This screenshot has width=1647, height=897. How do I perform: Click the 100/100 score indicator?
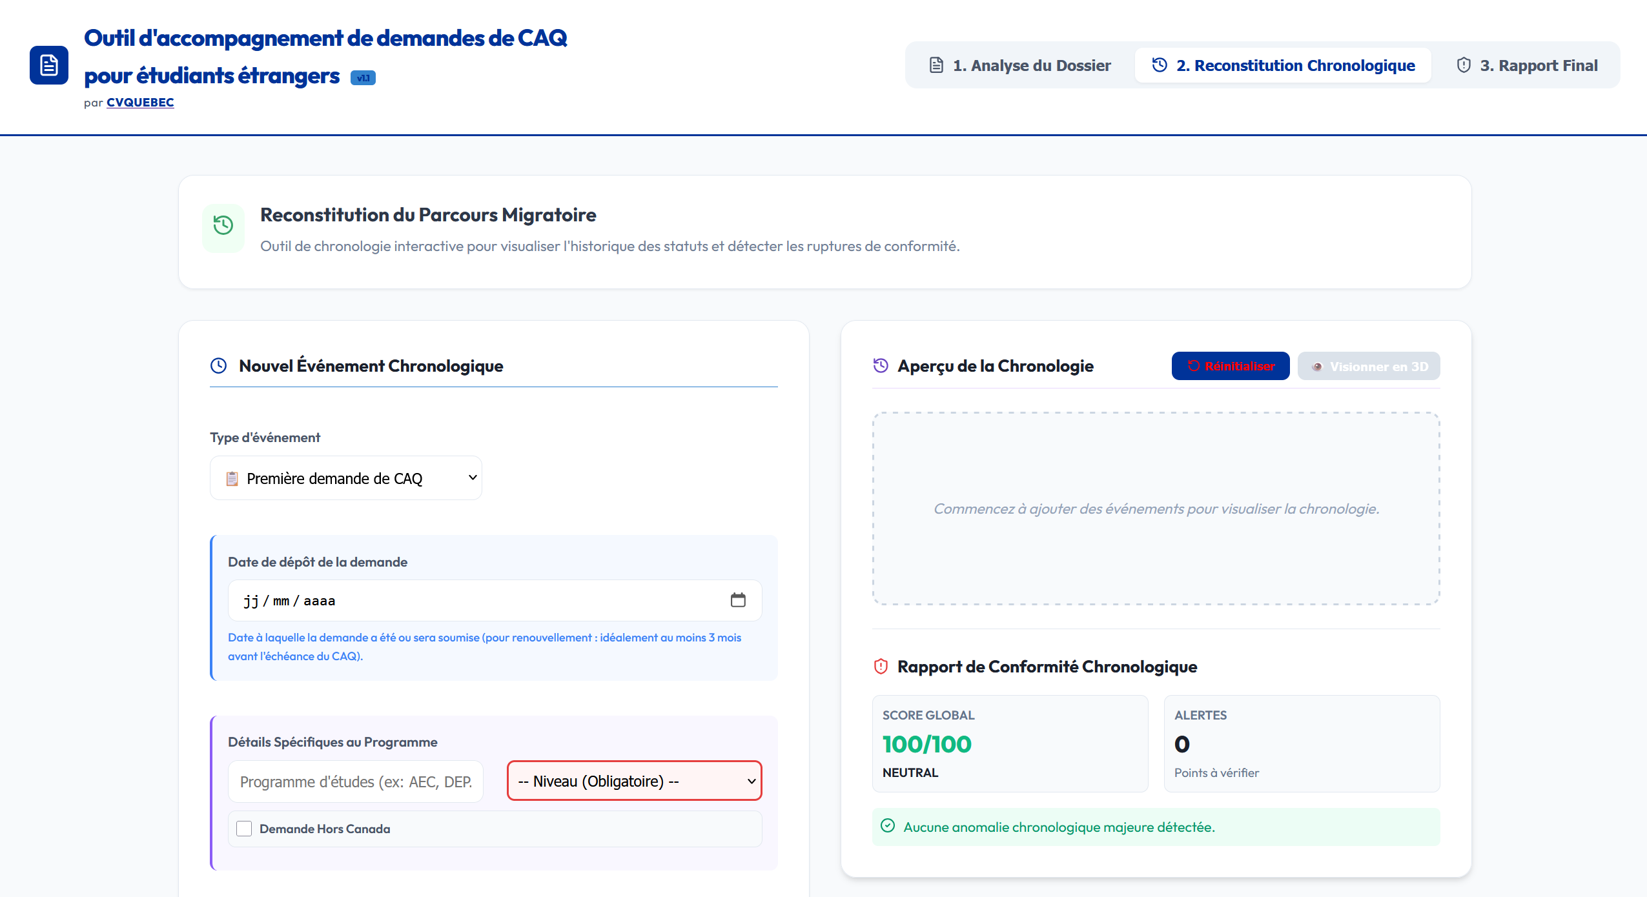point(927,743)
